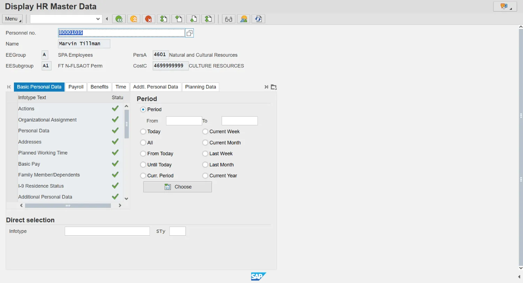Click the First Page toolbar icon
Screen dimensions: 523x283
(x=164, y=19)
